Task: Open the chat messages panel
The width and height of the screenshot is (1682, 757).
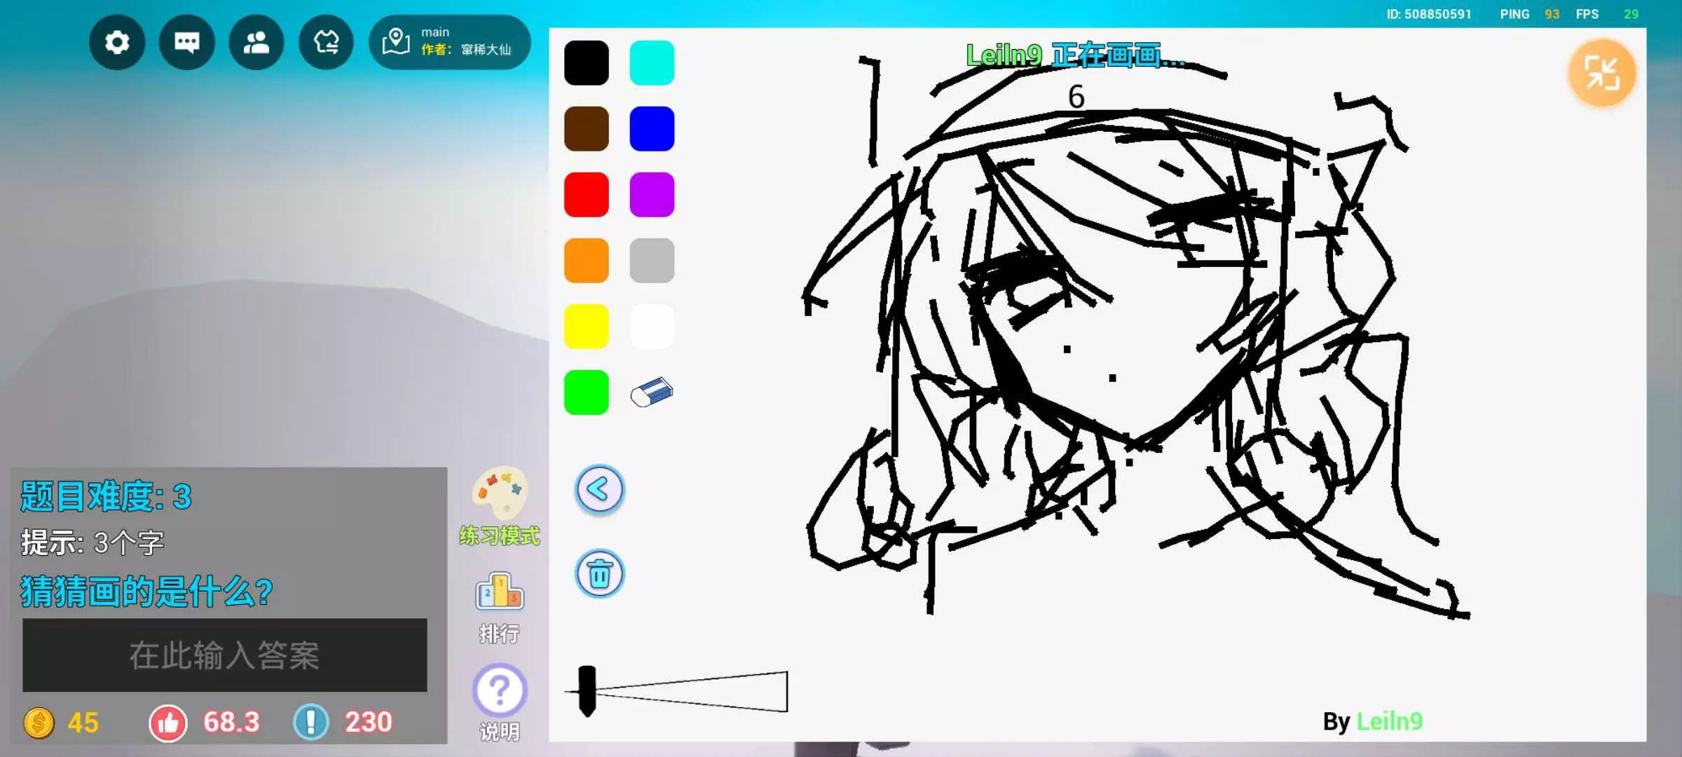Action: (x=186, y=43)
